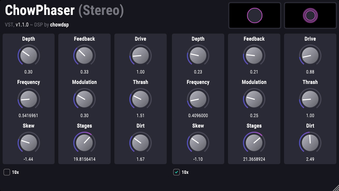Click the left Modulation value 0.30

tap(84, 116)
